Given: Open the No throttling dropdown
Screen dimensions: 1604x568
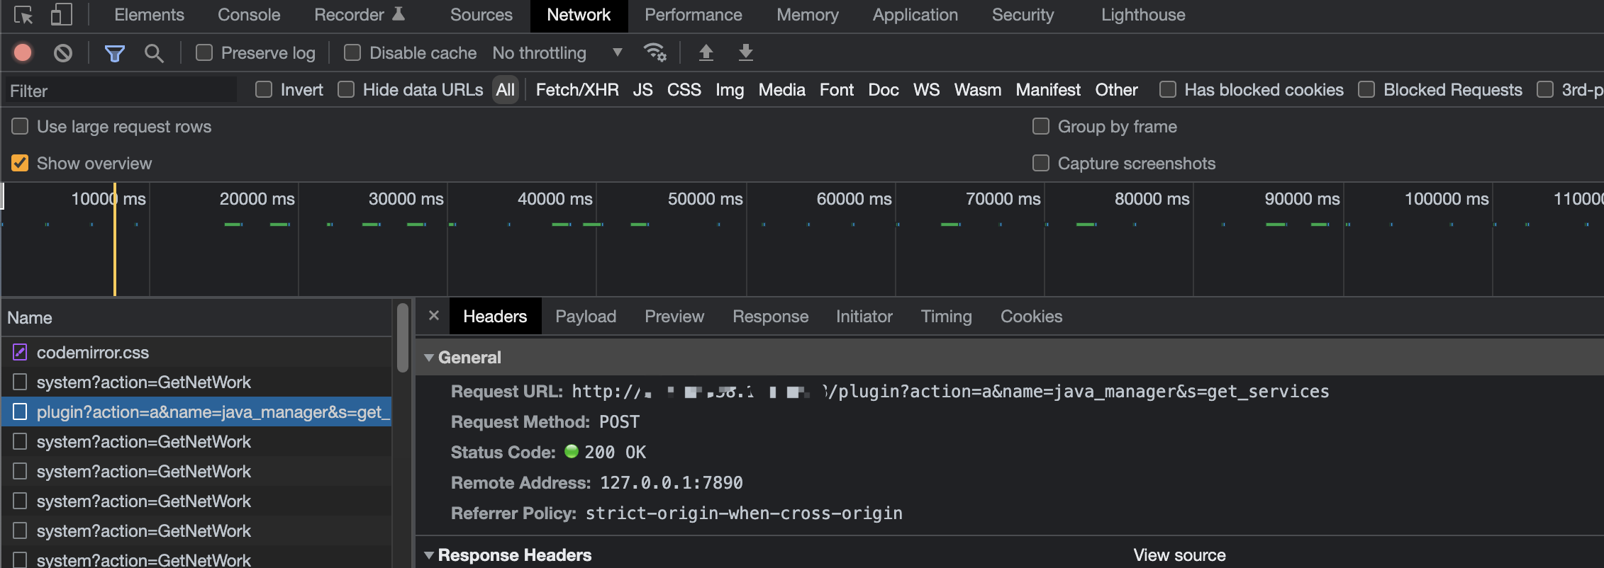Looking at the screenshot, I should 557,52.
